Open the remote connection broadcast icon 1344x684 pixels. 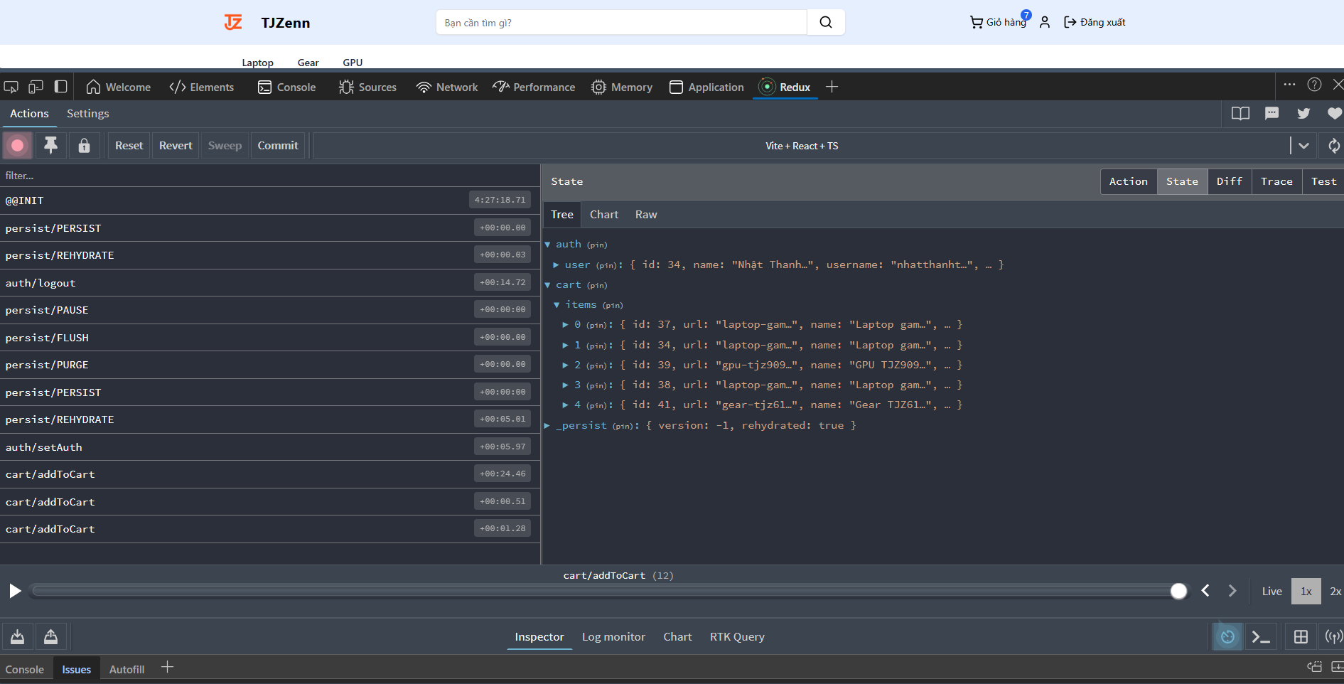coord(1333,637)
